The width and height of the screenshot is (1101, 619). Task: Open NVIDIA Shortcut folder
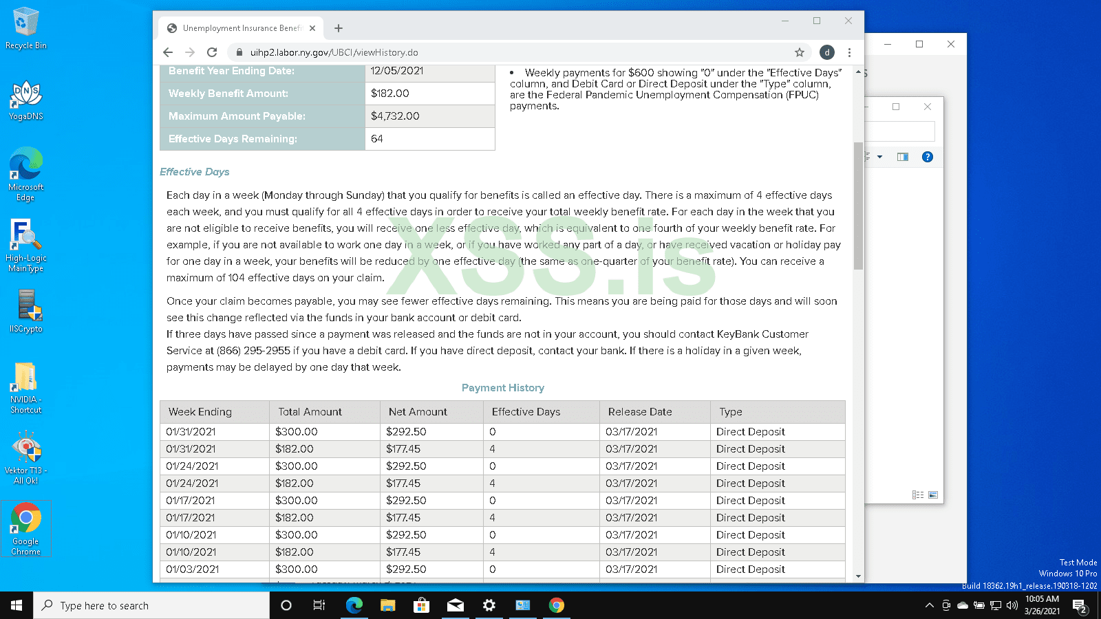click(x=26, y=388)
